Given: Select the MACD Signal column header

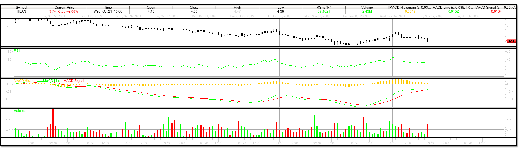Looking at the screenshot, I should pos(495,8).
